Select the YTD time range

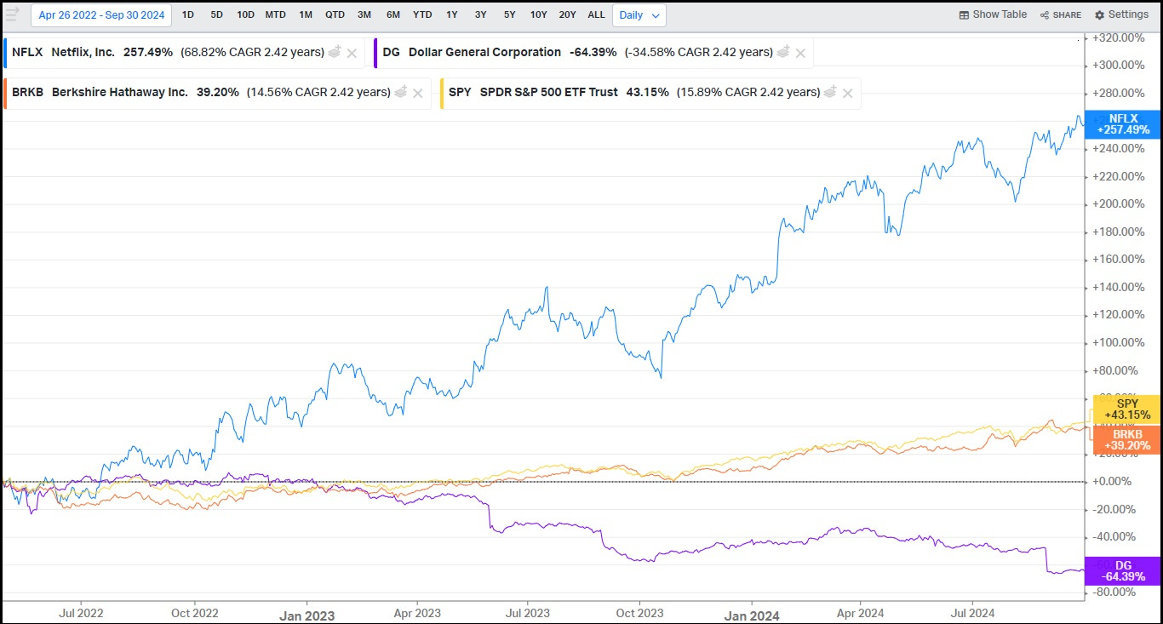(422, 15)
